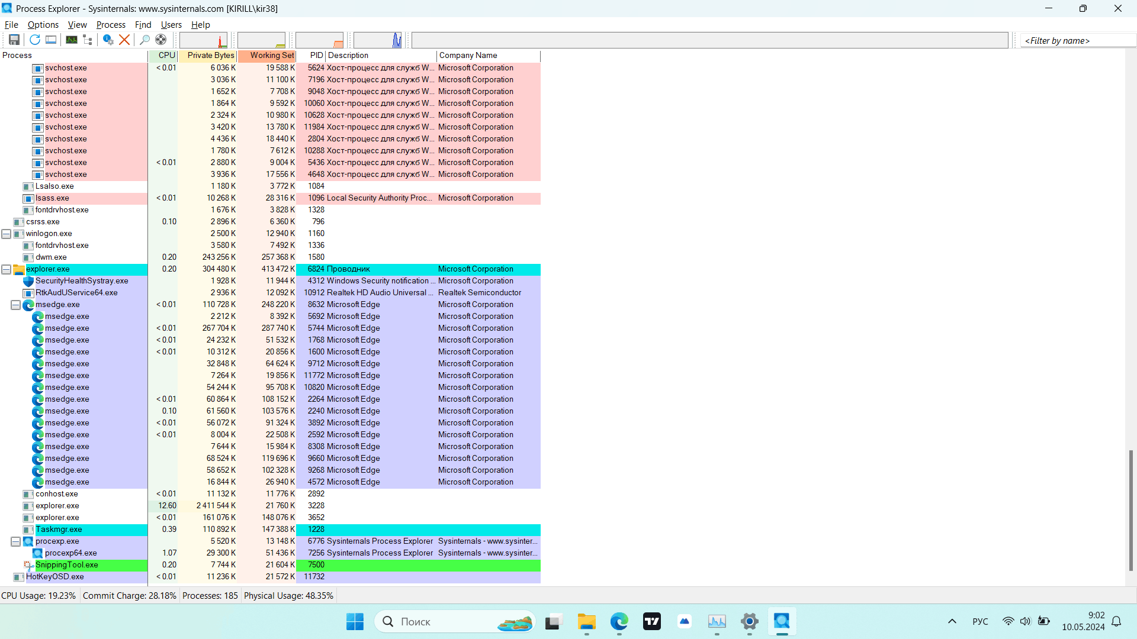The width and height of the screenshot is (1137, 639).
Task: Click the red X Kill Process icon
Action: [124, 40]
